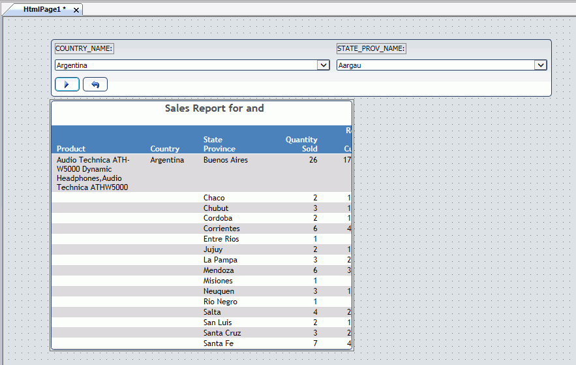Click quantity 26 for Buenos Aires

[x=313, y=160]
